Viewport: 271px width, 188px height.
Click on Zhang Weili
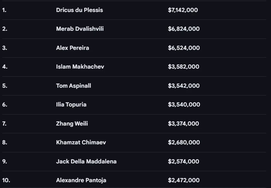pyautogui.click(x=72, y=124)
